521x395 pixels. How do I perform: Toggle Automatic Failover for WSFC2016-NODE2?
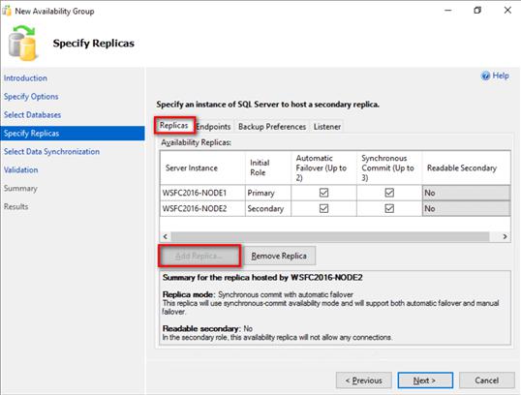[x=323, y=208]
